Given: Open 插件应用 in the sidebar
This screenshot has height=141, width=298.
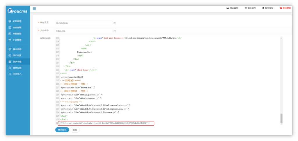Looking at the screenshot, I should point(18,68).
